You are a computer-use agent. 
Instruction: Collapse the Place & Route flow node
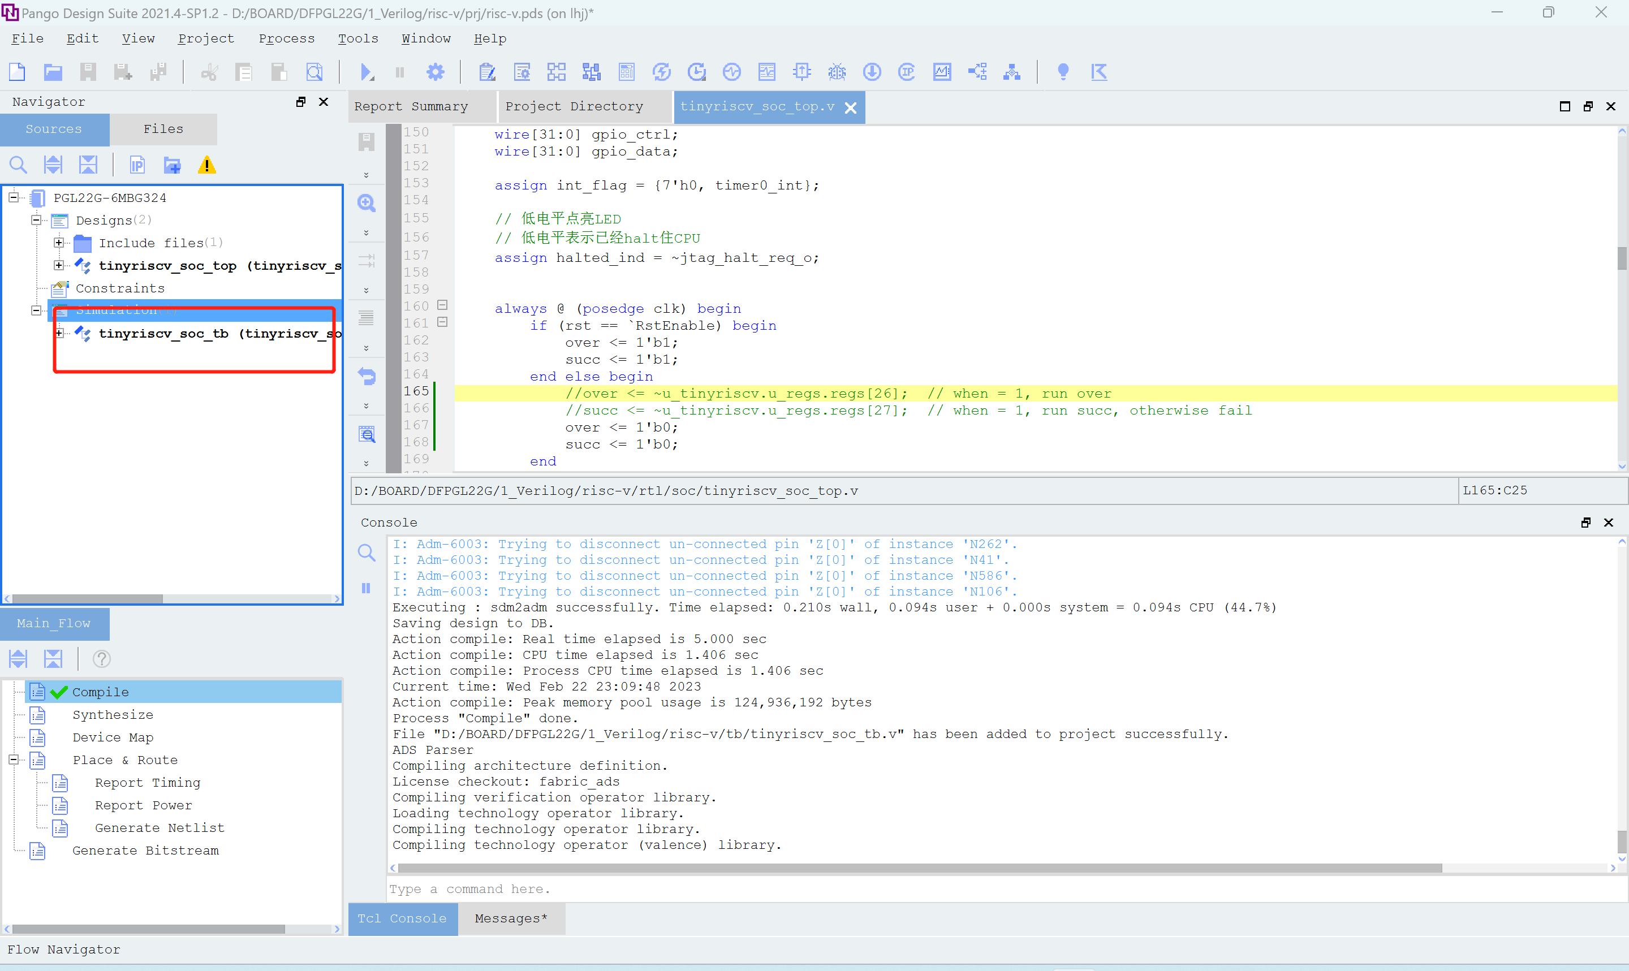pos(13,759)
